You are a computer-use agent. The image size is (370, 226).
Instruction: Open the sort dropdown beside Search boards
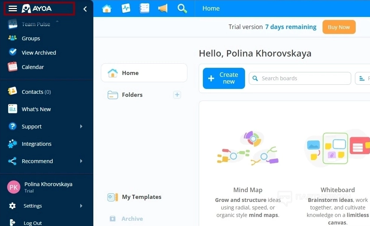pos(362,78)
